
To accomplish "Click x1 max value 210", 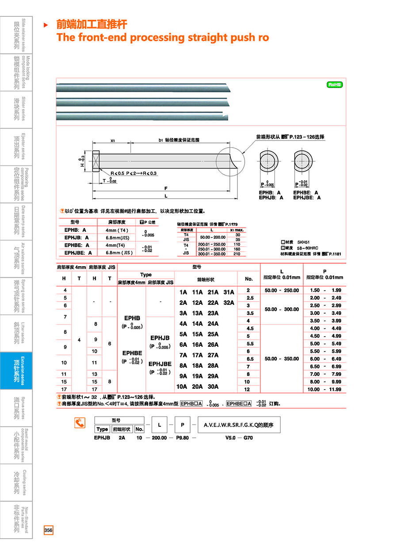I will coord(237,254).
